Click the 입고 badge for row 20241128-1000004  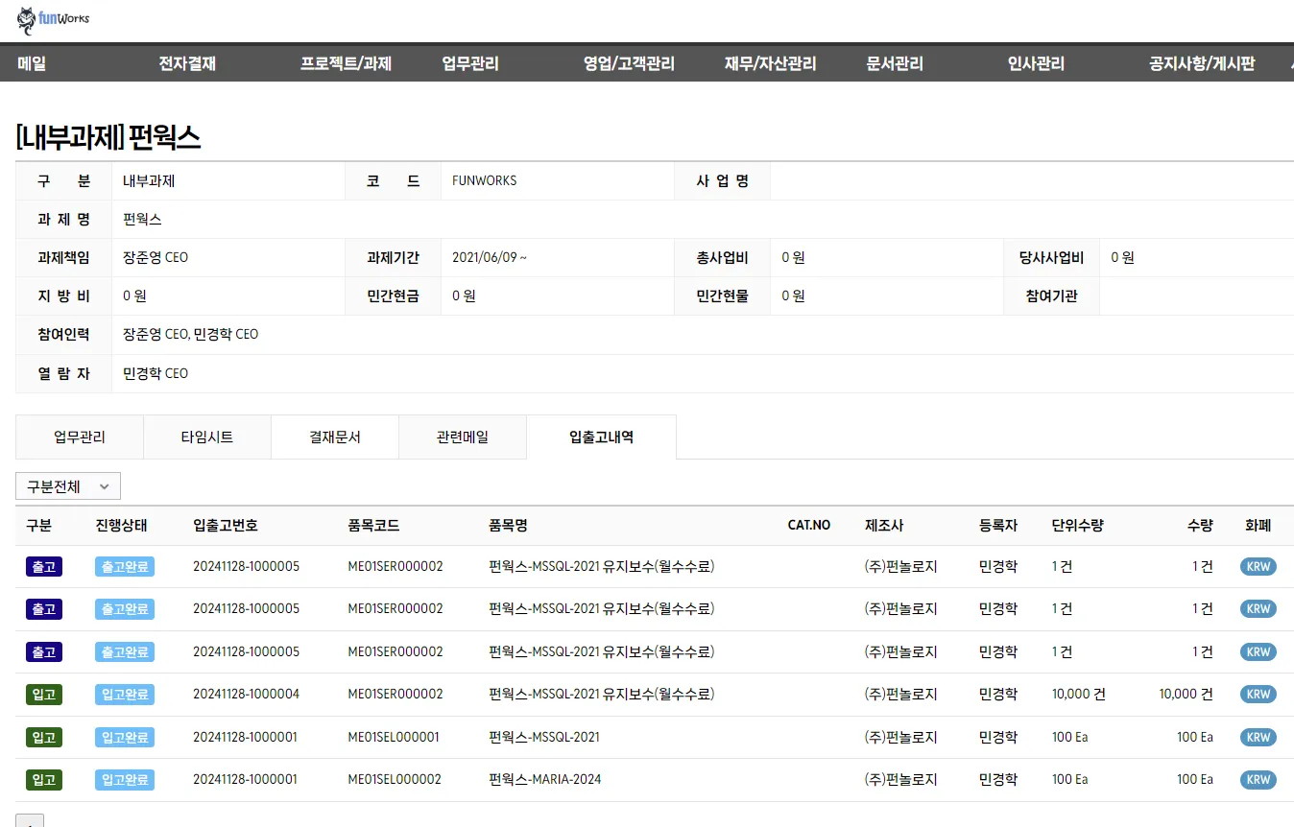click(x=43, y=694)
